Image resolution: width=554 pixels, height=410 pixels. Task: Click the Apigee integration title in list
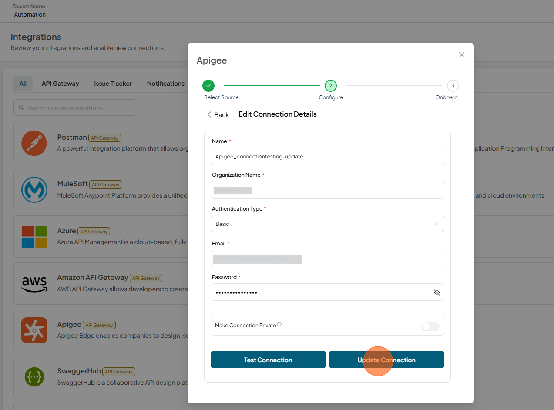pyautogui.click(x=69, y=324)
